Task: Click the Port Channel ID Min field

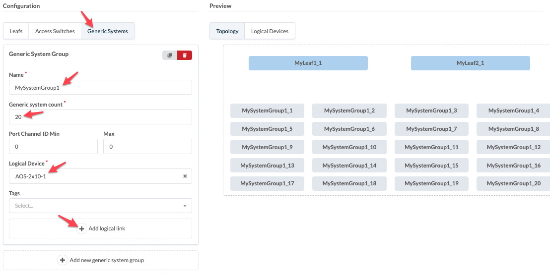Action: coord(53,147)
